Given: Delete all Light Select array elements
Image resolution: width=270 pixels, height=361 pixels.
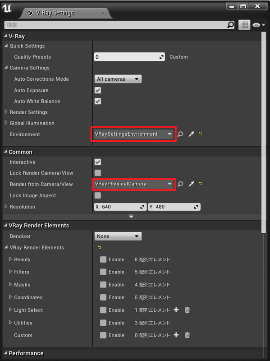Looking at the screenshot, I should 187,310.
